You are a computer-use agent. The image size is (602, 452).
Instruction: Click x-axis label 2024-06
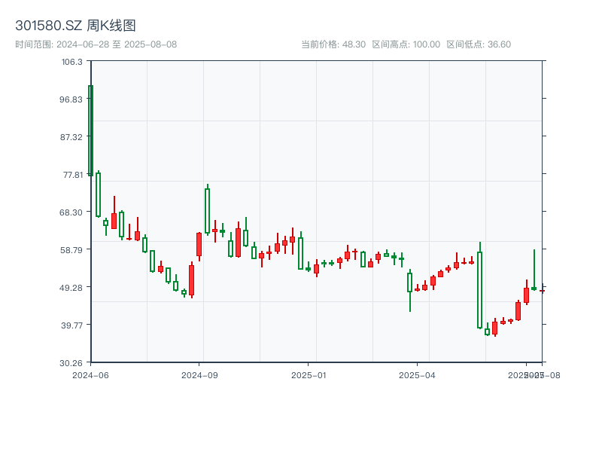pos(90,375)
